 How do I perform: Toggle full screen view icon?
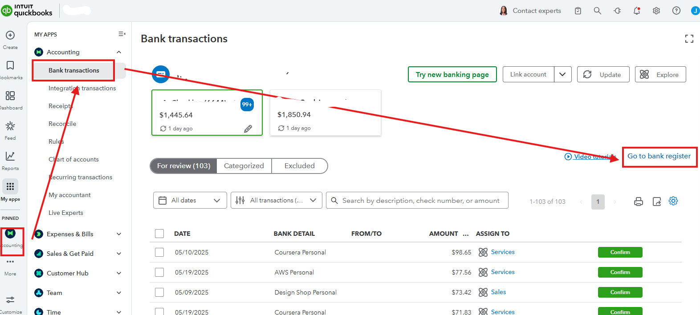point(689,39)
